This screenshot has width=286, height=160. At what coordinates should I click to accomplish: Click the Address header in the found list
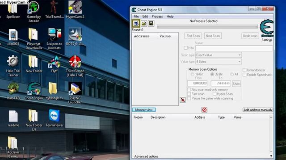[142, 36]
